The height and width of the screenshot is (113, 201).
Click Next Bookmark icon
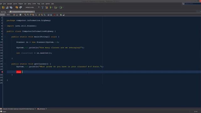(42, 15)
